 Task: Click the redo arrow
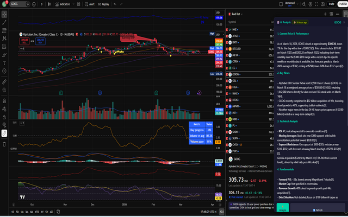(121, 4)
